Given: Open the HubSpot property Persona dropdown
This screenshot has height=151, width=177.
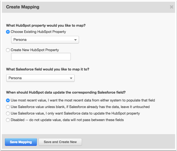Looking at the screenshot, I should tap(45, 40).
